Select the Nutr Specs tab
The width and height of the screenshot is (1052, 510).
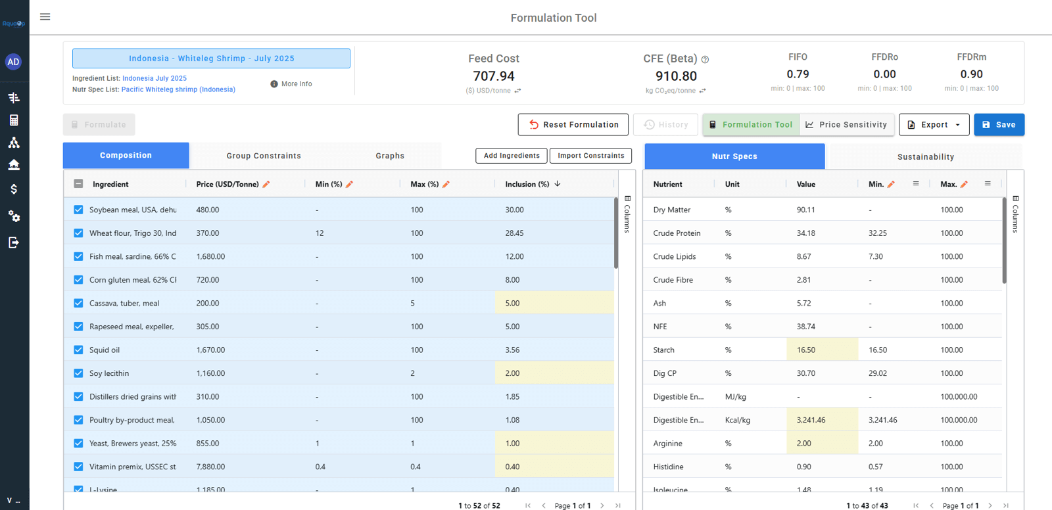tap(734, 156)
